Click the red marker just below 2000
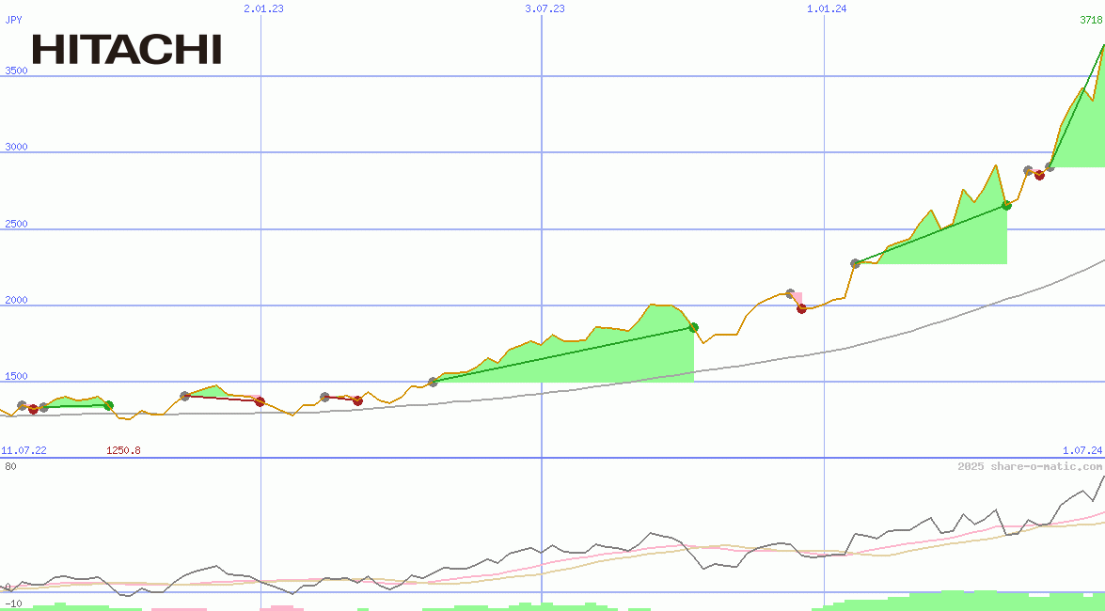This screenshot has width=1105, height=611. click(x=801, y=308)
